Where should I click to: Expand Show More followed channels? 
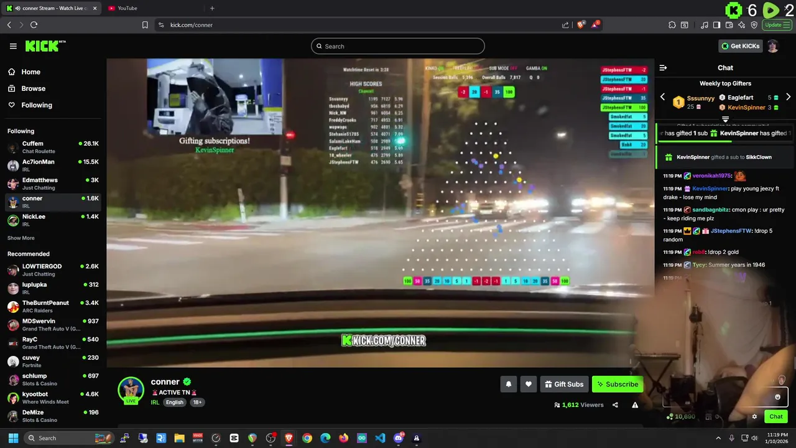click(21, 238)
